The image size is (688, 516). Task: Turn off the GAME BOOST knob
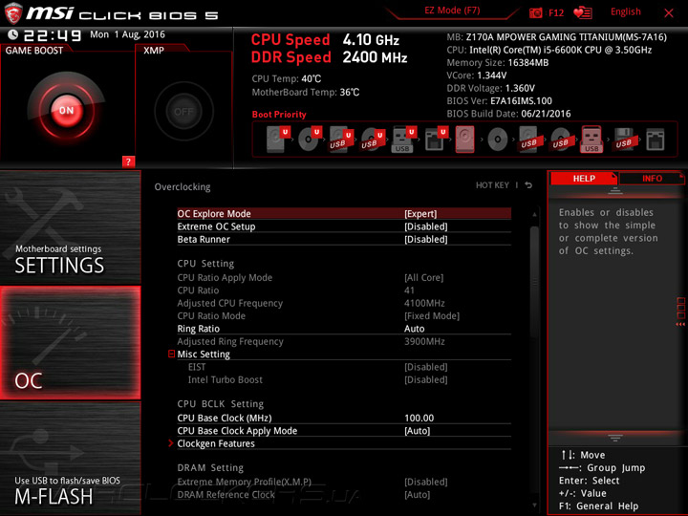pyautogui.click(x=67, y=111)
